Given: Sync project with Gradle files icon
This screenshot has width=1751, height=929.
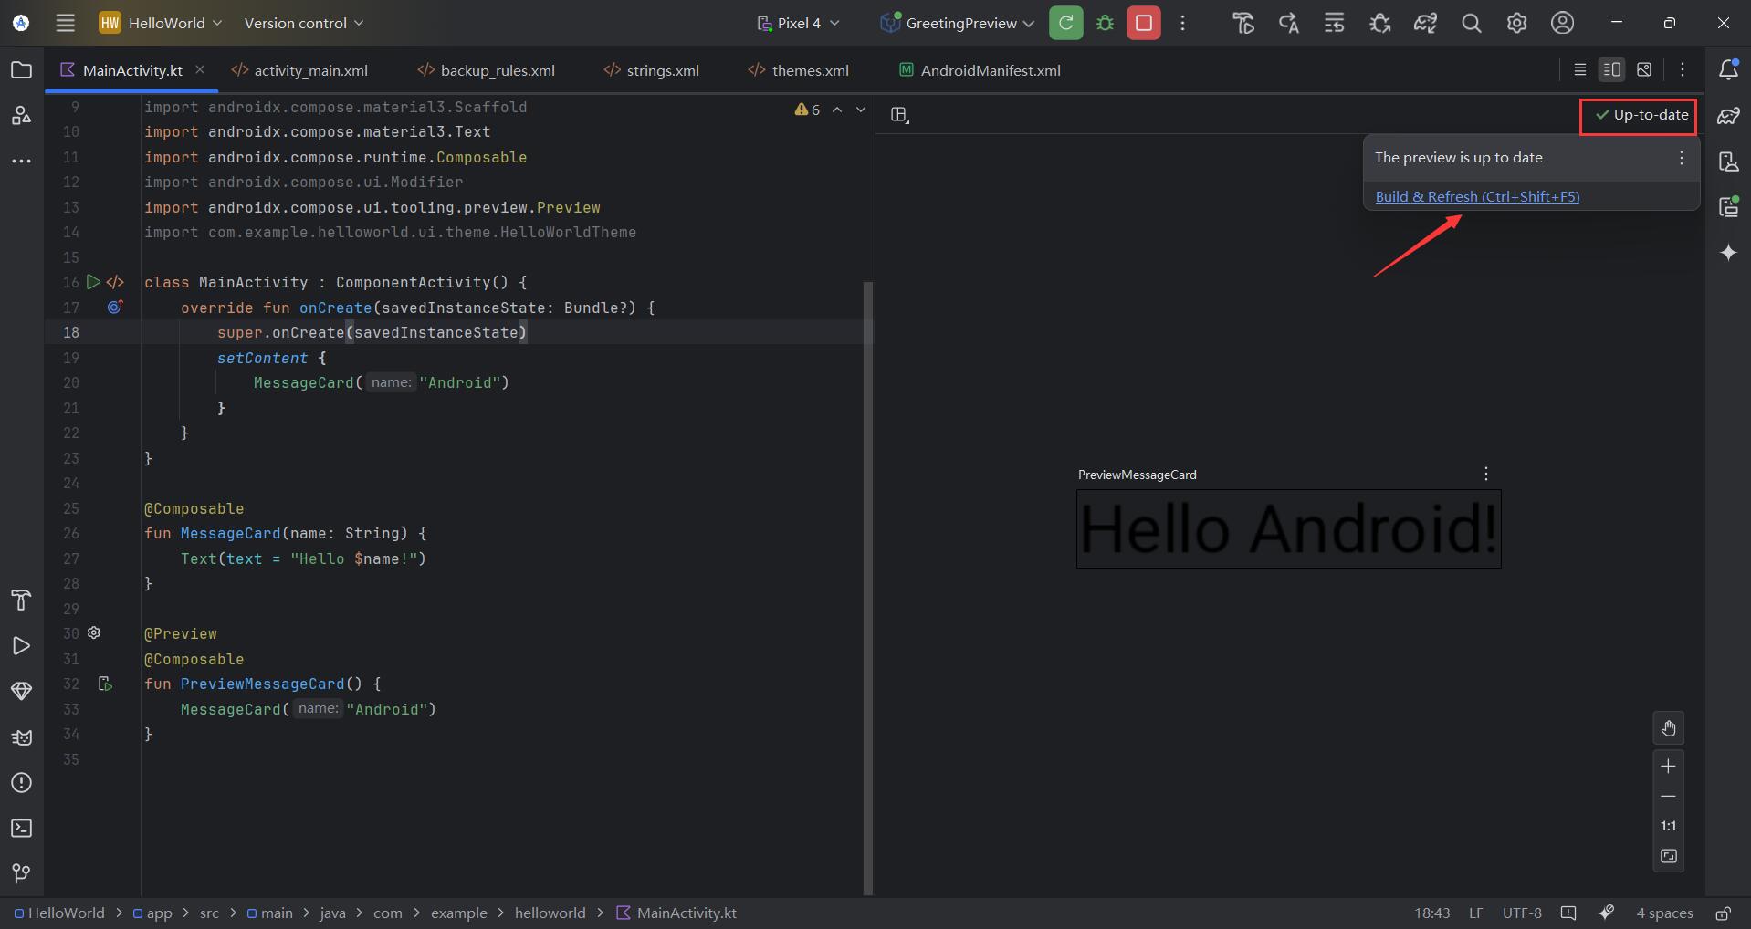Looking at the screenshot, I should tap(1425, 23).
